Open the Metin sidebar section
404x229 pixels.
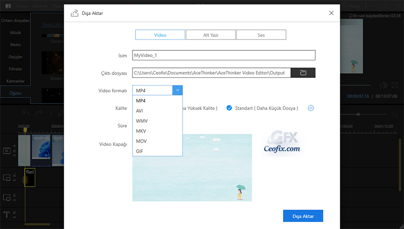(16, 45)
